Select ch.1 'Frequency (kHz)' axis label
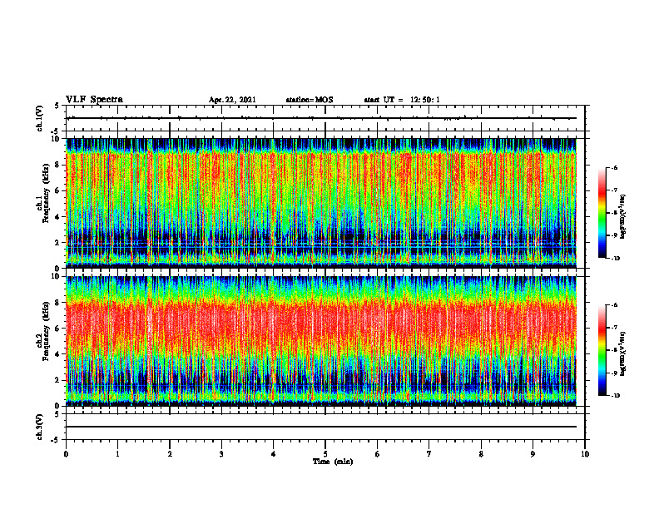 (x=46, y=193)
